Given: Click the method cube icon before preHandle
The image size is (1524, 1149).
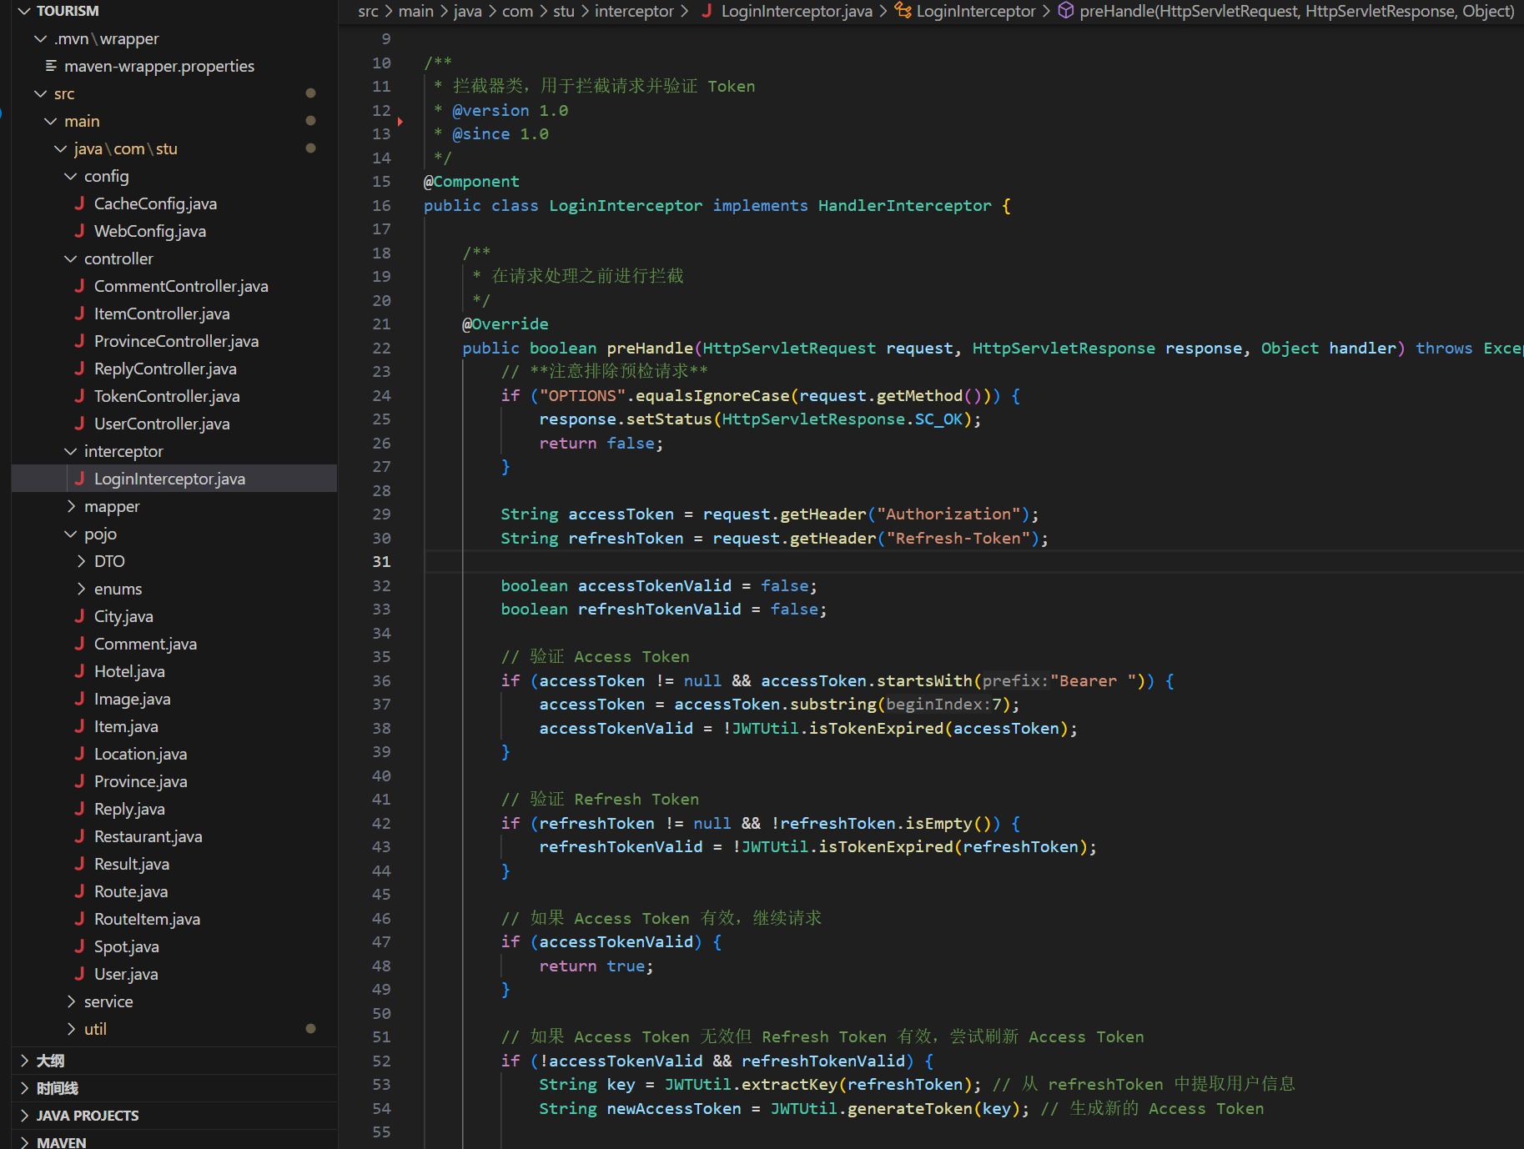Looking at the screenshot, I should pos(1065,11).
